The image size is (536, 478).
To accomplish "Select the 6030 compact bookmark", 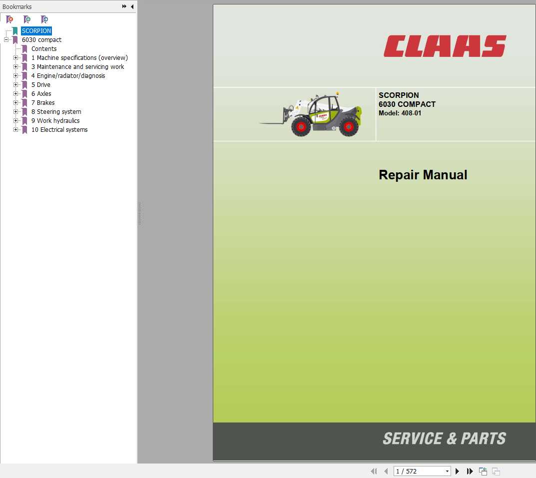I will [x=41, y=39].
